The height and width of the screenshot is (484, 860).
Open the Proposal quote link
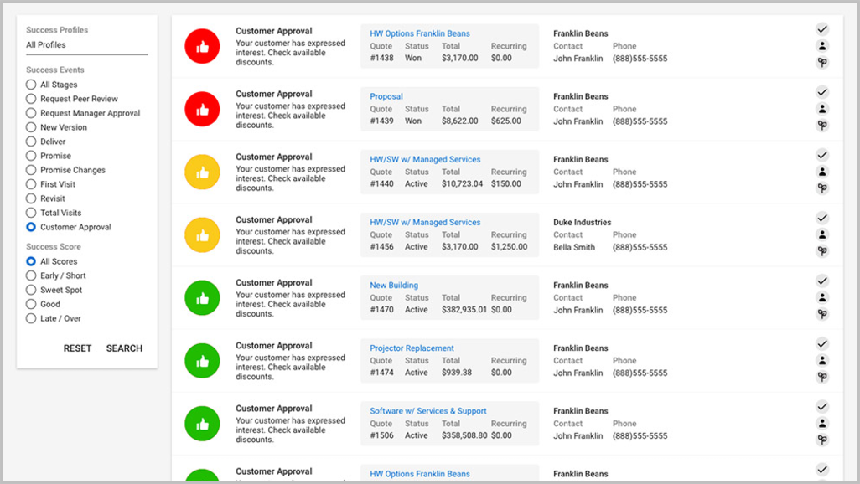click(386, 96)
